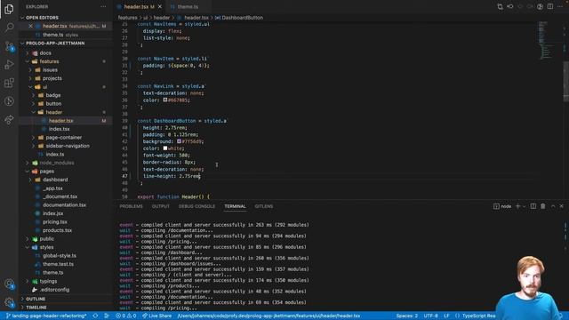Open the Search view in activity bar

pos(9,28)
